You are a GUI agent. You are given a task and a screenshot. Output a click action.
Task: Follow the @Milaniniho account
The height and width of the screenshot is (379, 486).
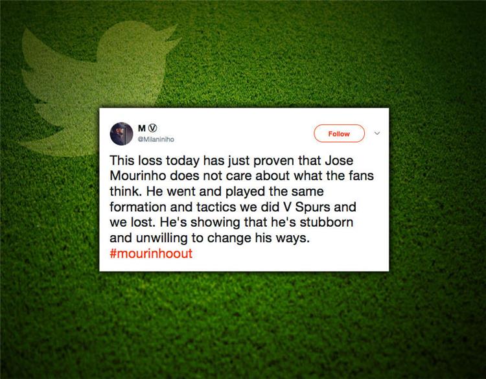(339, 133)
